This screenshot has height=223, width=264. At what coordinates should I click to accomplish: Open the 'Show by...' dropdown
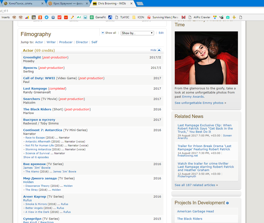tap(137, 33)
